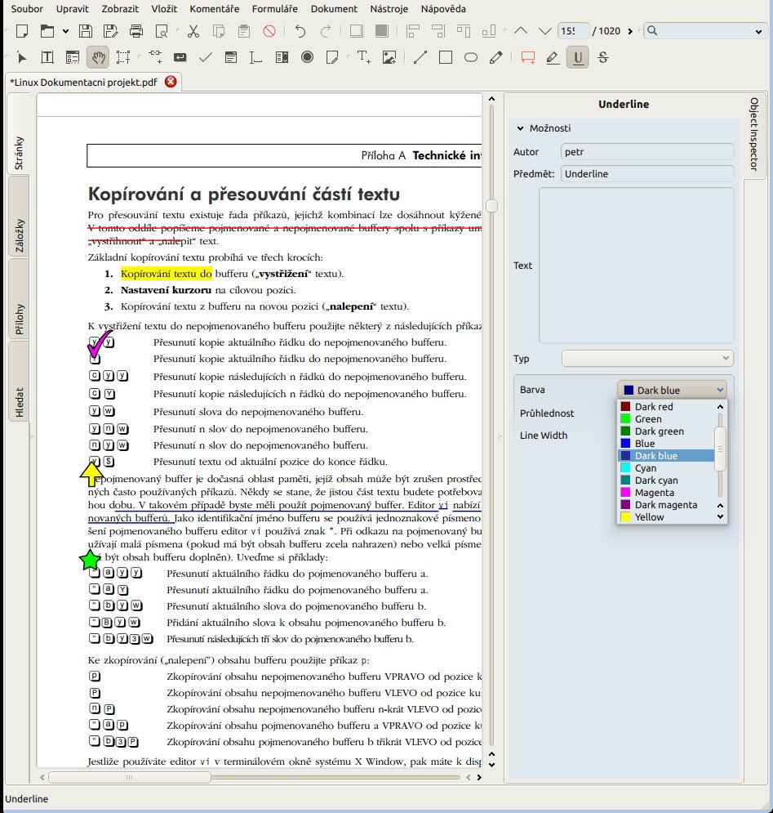The image size is (773, 813).
Task: Cut selection with scissors icon
Action: (193, 31)
